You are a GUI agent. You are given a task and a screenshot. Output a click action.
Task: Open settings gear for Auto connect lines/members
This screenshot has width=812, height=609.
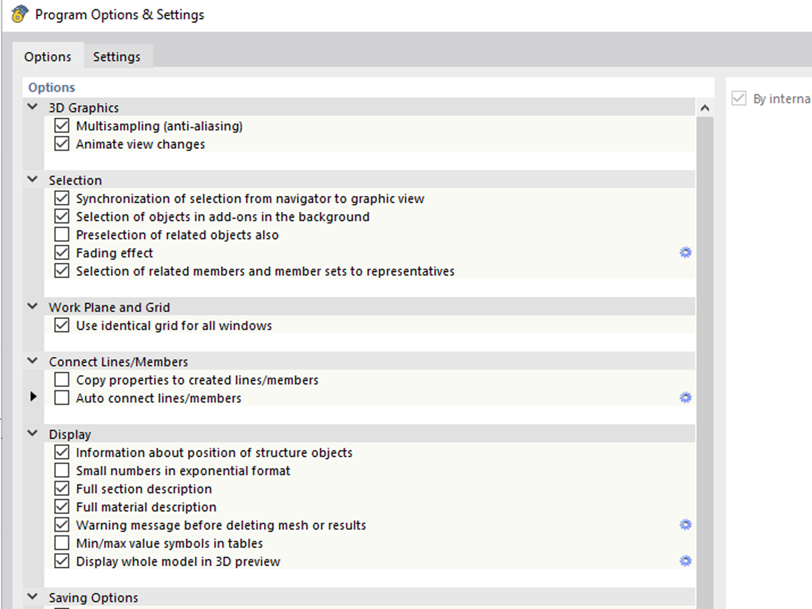pos(686,398)
